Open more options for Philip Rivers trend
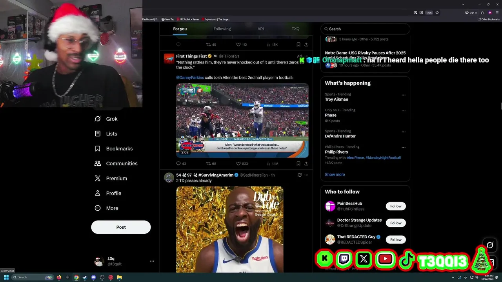Screen dimensions: 502x282 403,148
